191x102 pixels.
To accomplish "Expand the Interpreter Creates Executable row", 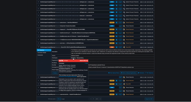I will point(38,26).
